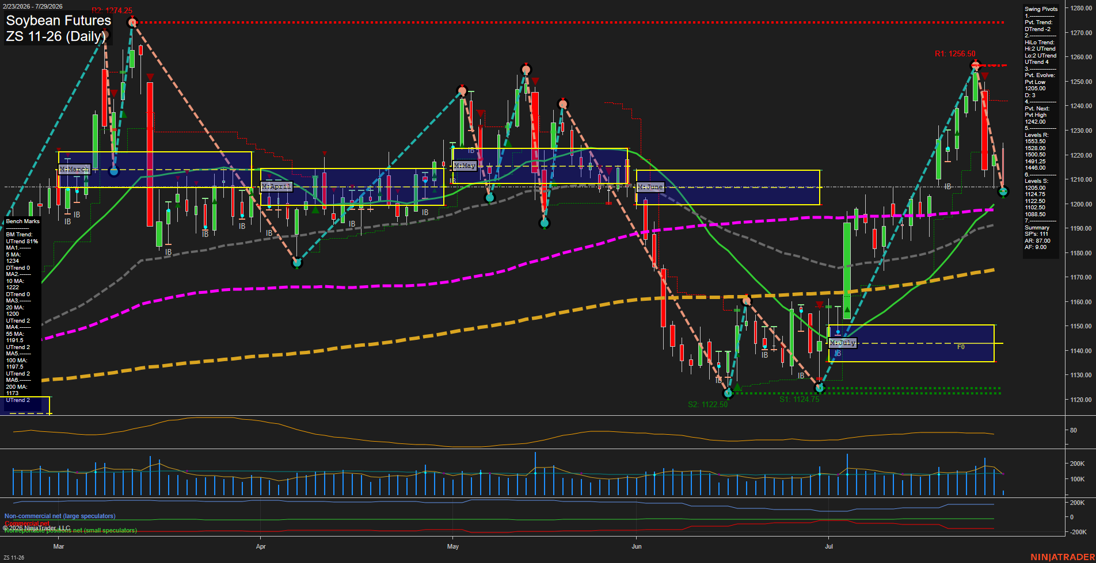Click the '100 MA:' benchmark entry
1096x563 pixels.
point(16,361)
